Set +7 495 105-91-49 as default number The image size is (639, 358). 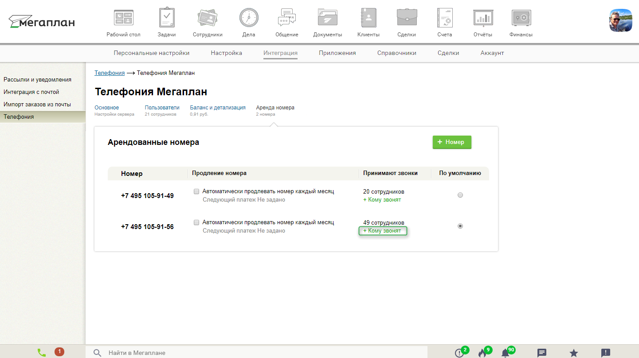460,195
